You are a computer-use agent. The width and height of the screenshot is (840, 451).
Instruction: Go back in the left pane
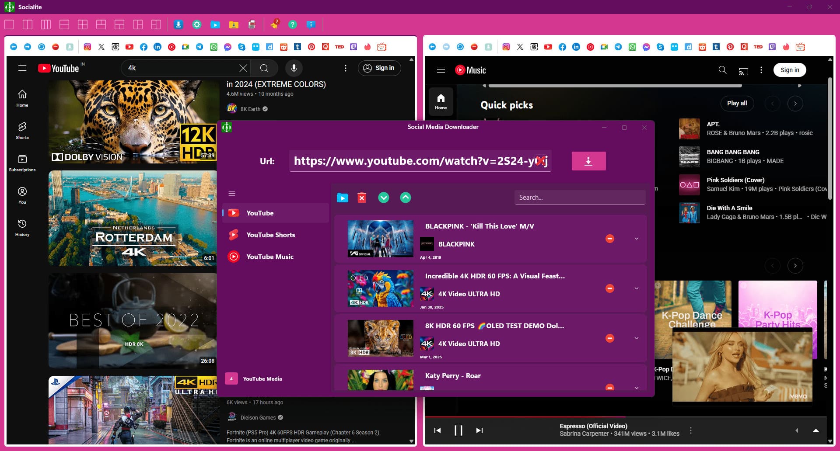(x=14, y=47)
